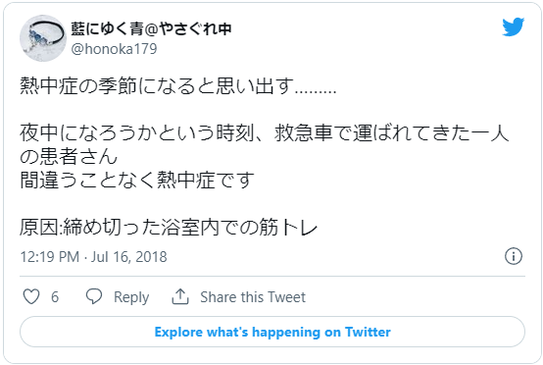This screenshot has height=365, width=543.
Task: Click the text line の患者さん
Action: click(x=69, y=156)
